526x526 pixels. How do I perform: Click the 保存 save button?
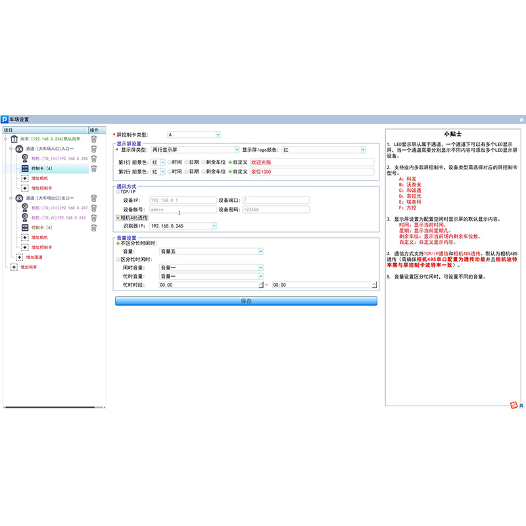pos(246,301)
